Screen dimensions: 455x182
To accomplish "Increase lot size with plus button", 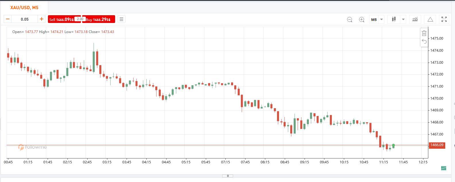I will coord(42,19).
